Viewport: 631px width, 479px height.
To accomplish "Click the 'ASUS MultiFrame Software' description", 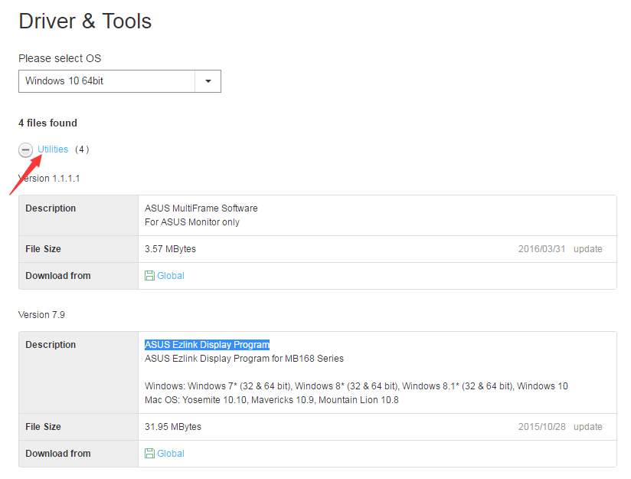I will [201, 208].
